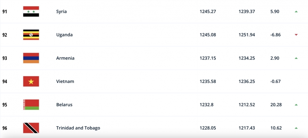
Task: Click the Uganda flag icon
Action: [31, 35]
